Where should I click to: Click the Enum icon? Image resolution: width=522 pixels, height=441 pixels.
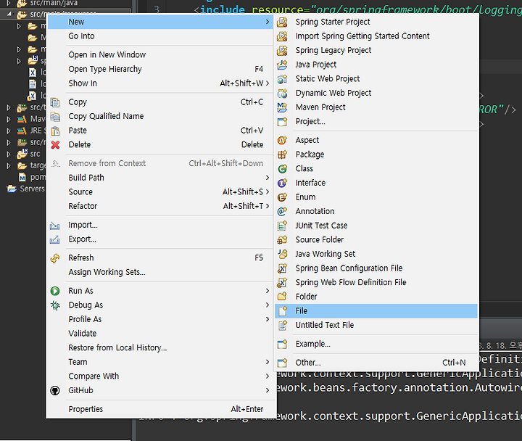pos(282,197)
